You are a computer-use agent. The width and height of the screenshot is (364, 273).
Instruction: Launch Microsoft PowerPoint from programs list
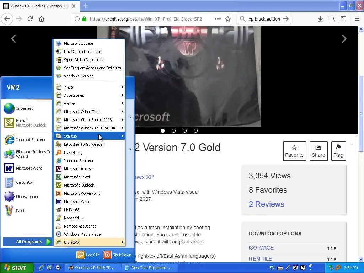[89, 193]
